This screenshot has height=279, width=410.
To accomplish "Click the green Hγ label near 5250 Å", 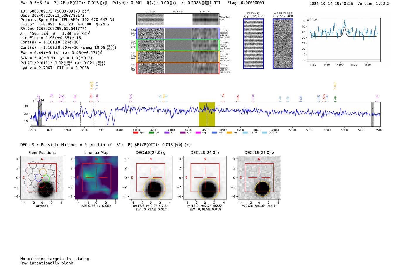I will pyautogui.click(x=335, y=98).
